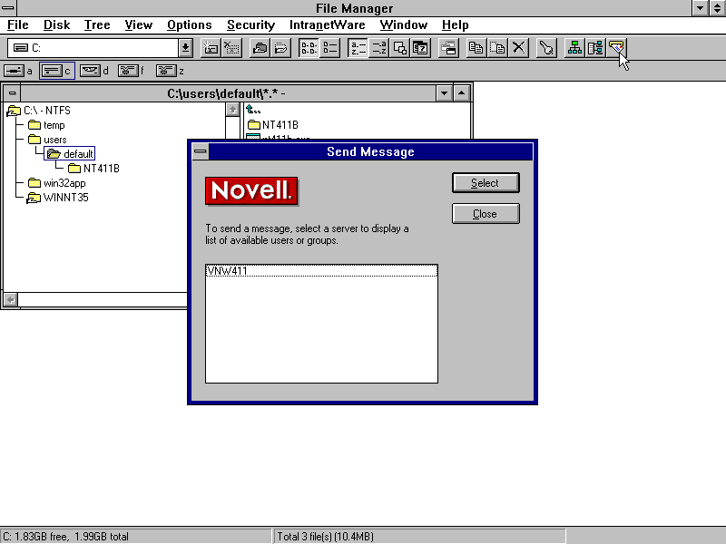
Task: Select the win32app folder in tree
Action: pyautogui.click(x=57, y=183)
